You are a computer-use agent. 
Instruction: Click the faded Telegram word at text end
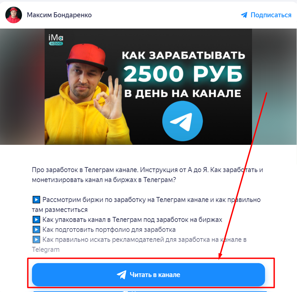pos(46,249)
